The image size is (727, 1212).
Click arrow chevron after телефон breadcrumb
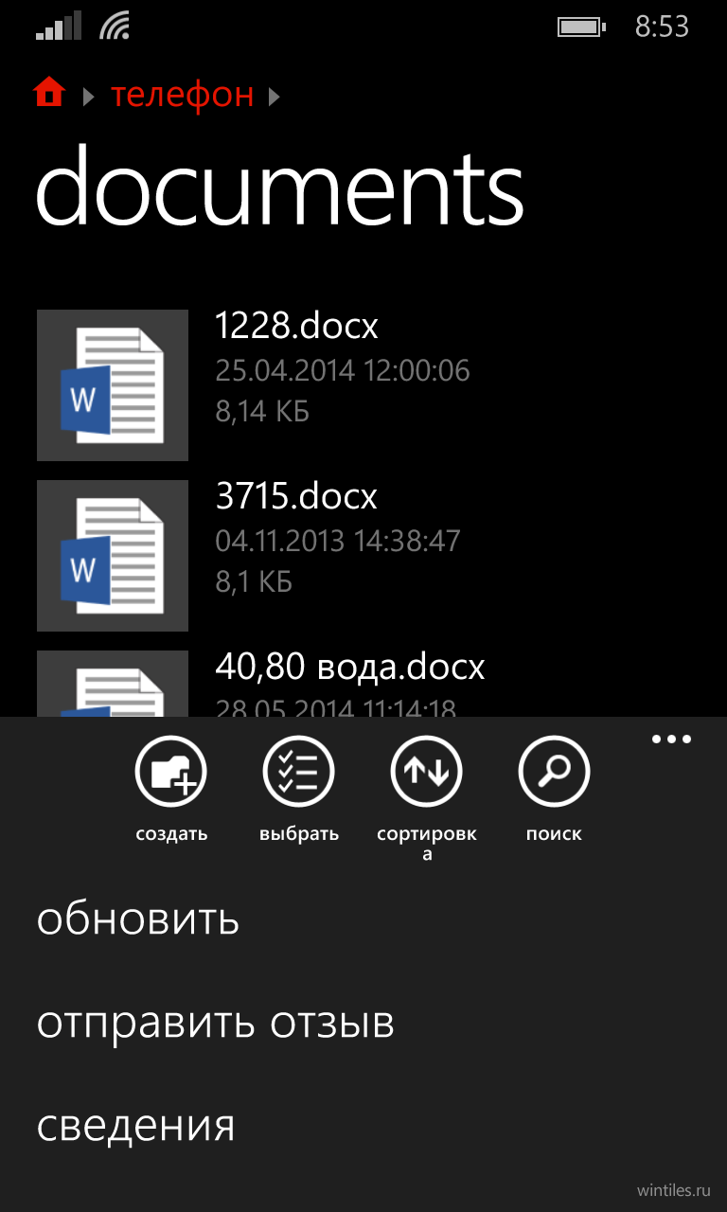(275, 96)
